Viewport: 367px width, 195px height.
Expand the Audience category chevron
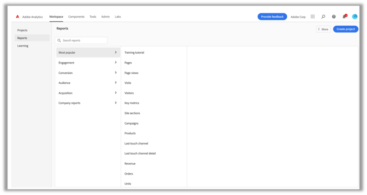[x=115, y=83]
